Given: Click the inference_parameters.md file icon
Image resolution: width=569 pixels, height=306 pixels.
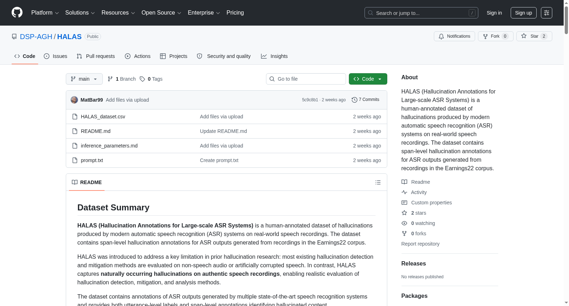Looking at the screenshot, I should point(75,146).
